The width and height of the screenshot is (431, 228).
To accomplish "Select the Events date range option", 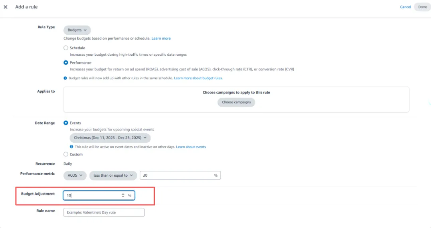I will click(x=66, y=123).
